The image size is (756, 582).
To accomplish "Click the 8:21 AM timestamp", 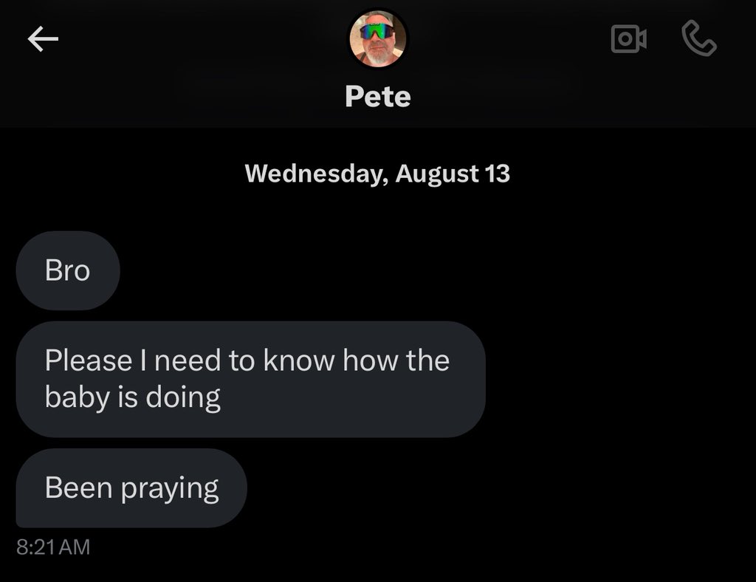I will click(x=52, y=547).
